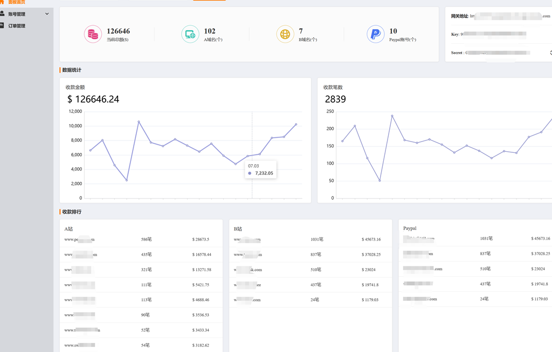Click the lowest data point on 收款笔数 chart

pos(379,180)
